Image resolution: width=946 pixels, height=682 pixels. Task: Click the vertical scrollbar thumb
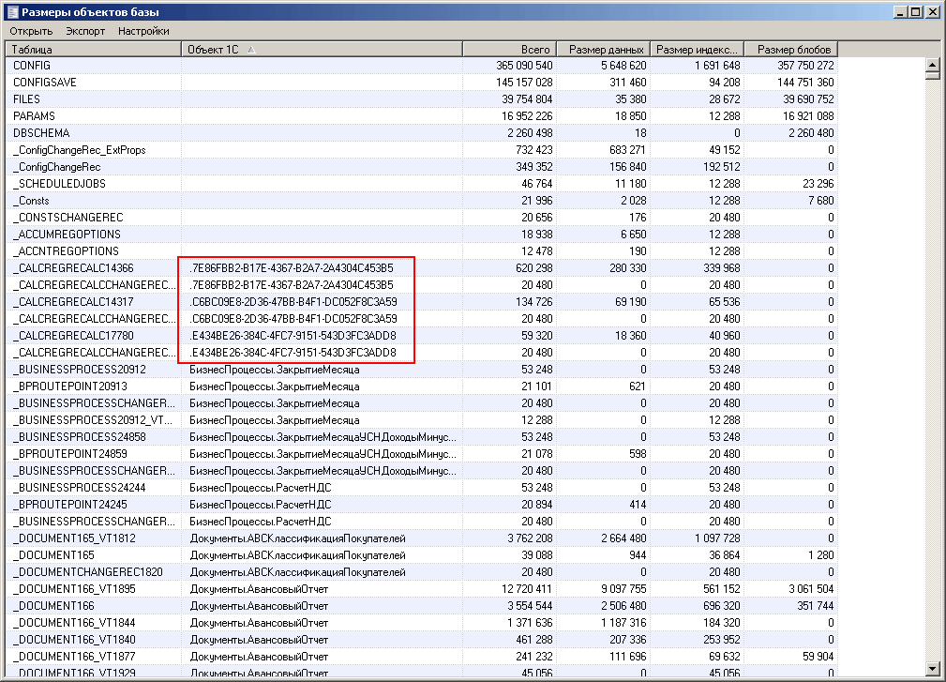click(x=933, y=75)
